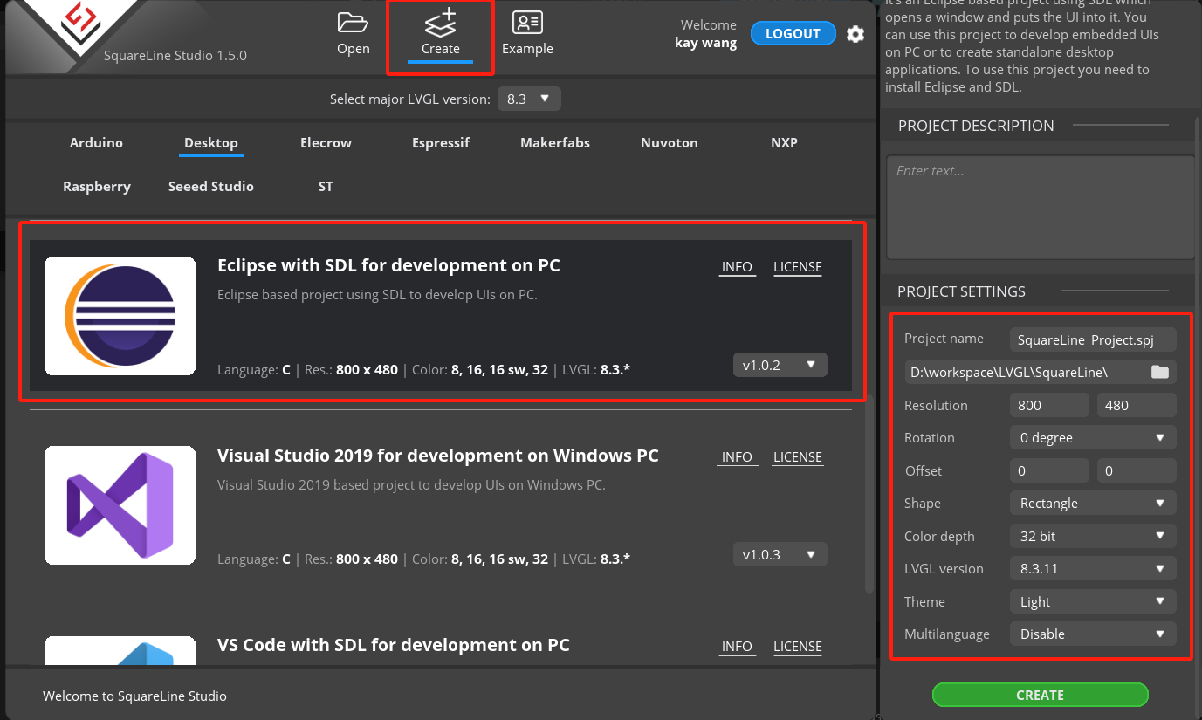Switch to the NXP tab

(784, 142)
